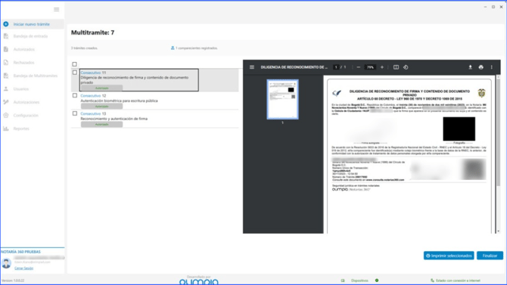The height and width of the screenshot is (285, 507).
Task: Check the Consecutivo 11 checkbox
Action: pos(75,73)
